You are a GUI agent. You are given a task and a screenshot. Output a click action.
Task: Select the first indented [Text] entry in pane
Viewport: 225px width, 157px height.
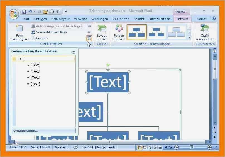(35, 65)
